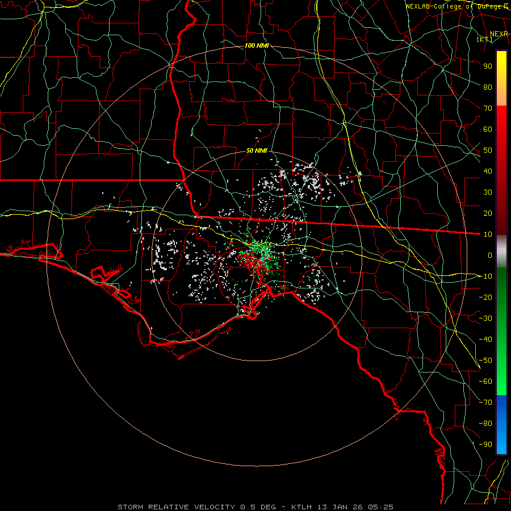The height and width of the screenshot is (511, 511).
Task: Click the "-10" scale label
Action: pos(485,277)
